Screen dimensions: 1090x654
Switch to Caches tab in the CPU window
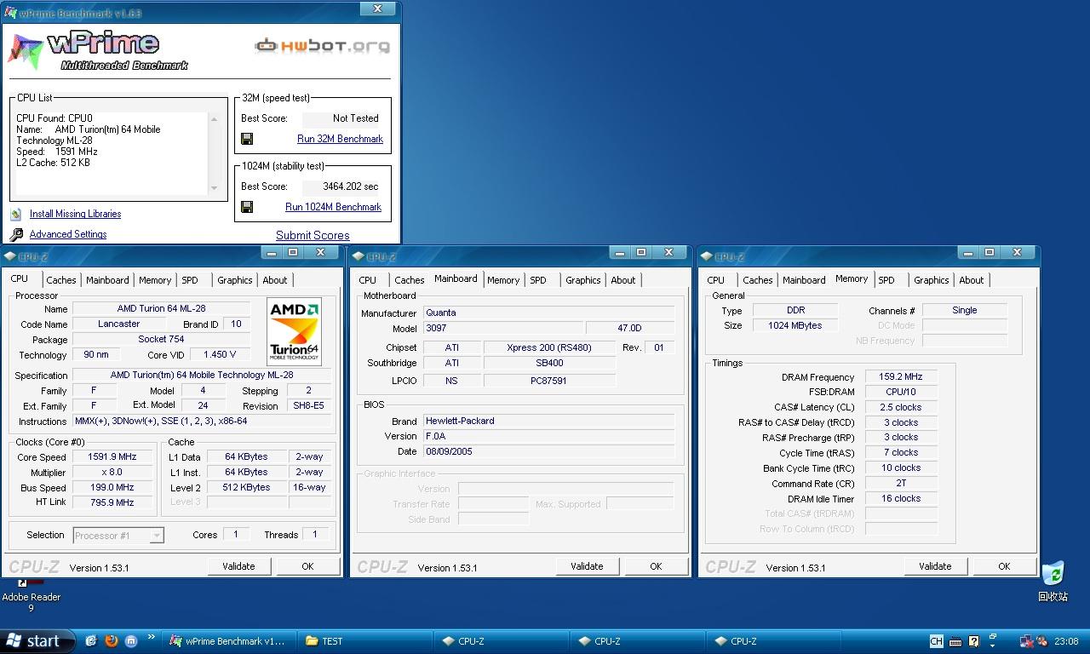[61, 280]
